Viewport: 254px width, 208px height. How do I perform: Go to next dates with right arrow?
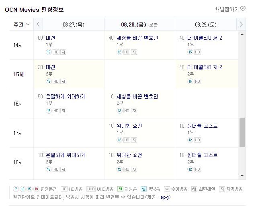point(241,24)
